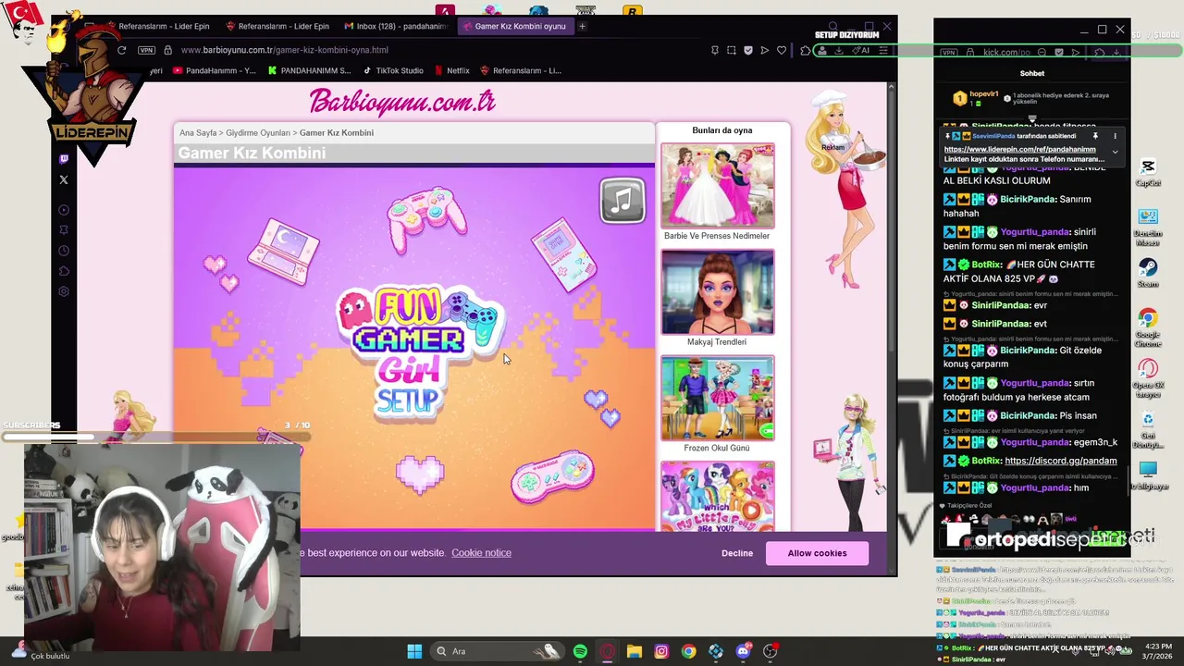
Task: Open the Giydirme Oyunları breadcrumb
Action: [x=258, y=133]
